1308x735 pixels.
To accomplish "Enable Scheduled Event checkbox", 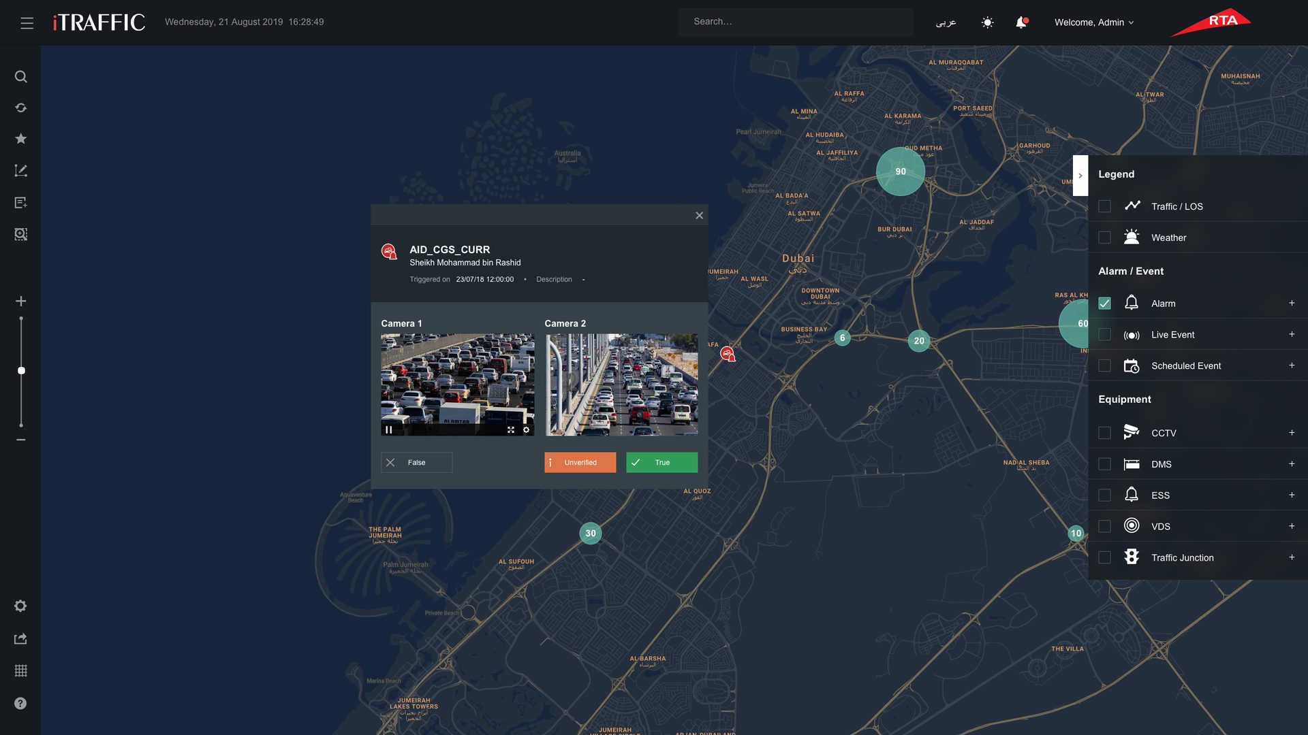I will click(x=1104, y=366).
